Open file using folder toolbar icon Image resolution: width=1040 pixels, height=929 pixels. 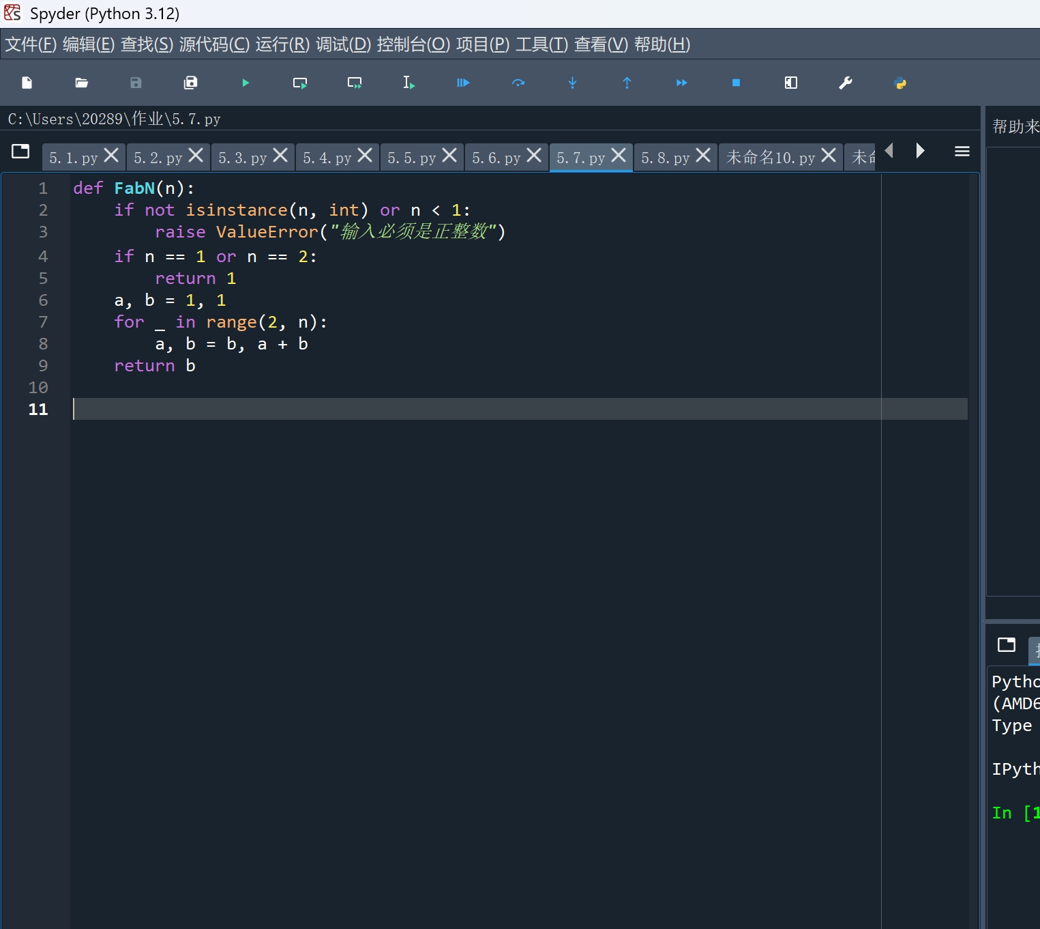tap(82, 83)
